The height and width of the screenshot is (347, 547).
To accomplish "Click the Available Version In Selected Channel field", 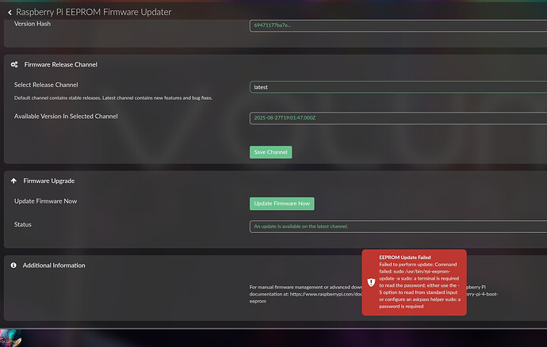I will [396, 118].
